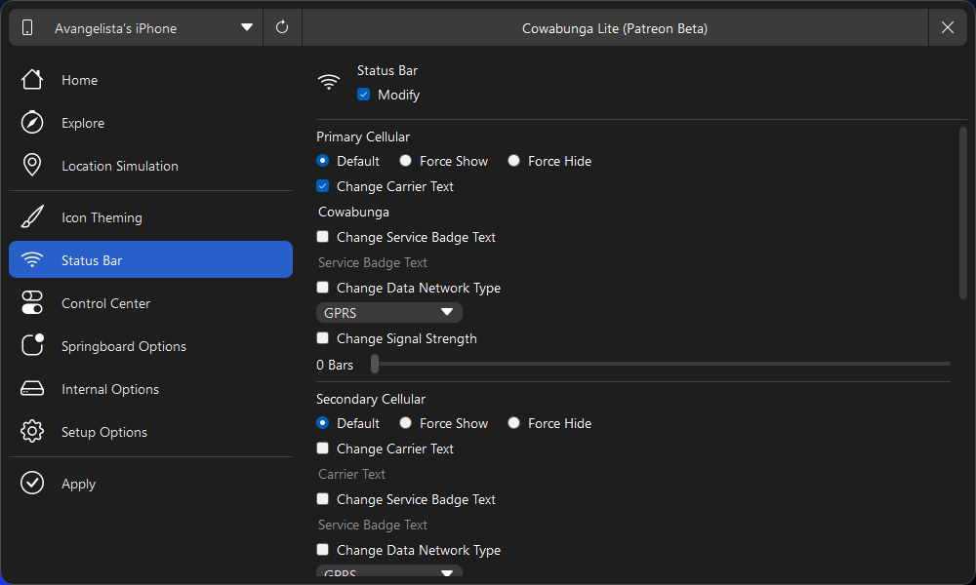
Task: Select Primary Cellular Force Hide option
Action: [513, 161]
